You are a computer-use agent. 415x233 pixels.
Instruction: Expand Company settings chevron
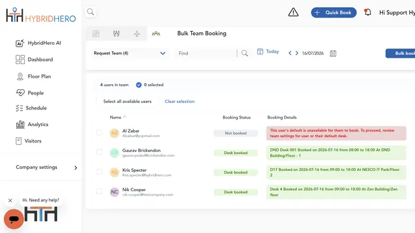76,168
